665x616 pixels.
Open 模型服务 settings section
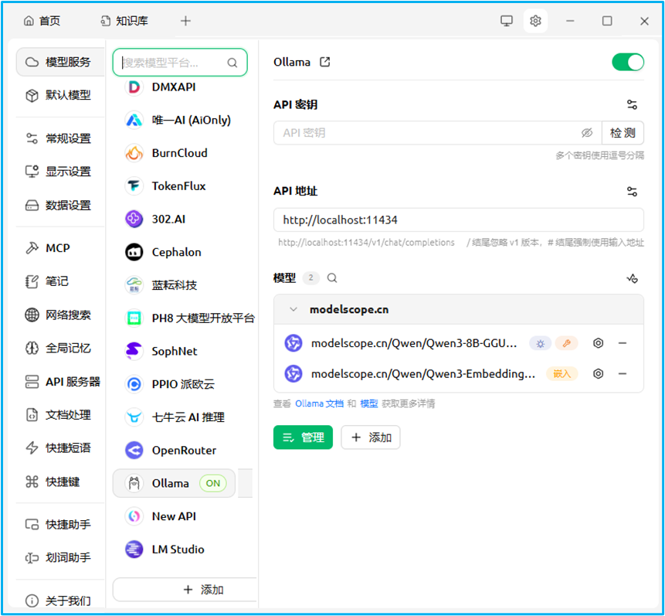(60, 62)
